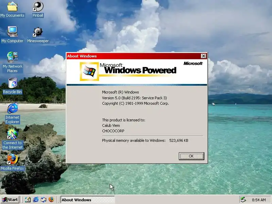Select the My Computer desktop icon
The height and width of the screenshot is (204, 272).
pos(12,35)
